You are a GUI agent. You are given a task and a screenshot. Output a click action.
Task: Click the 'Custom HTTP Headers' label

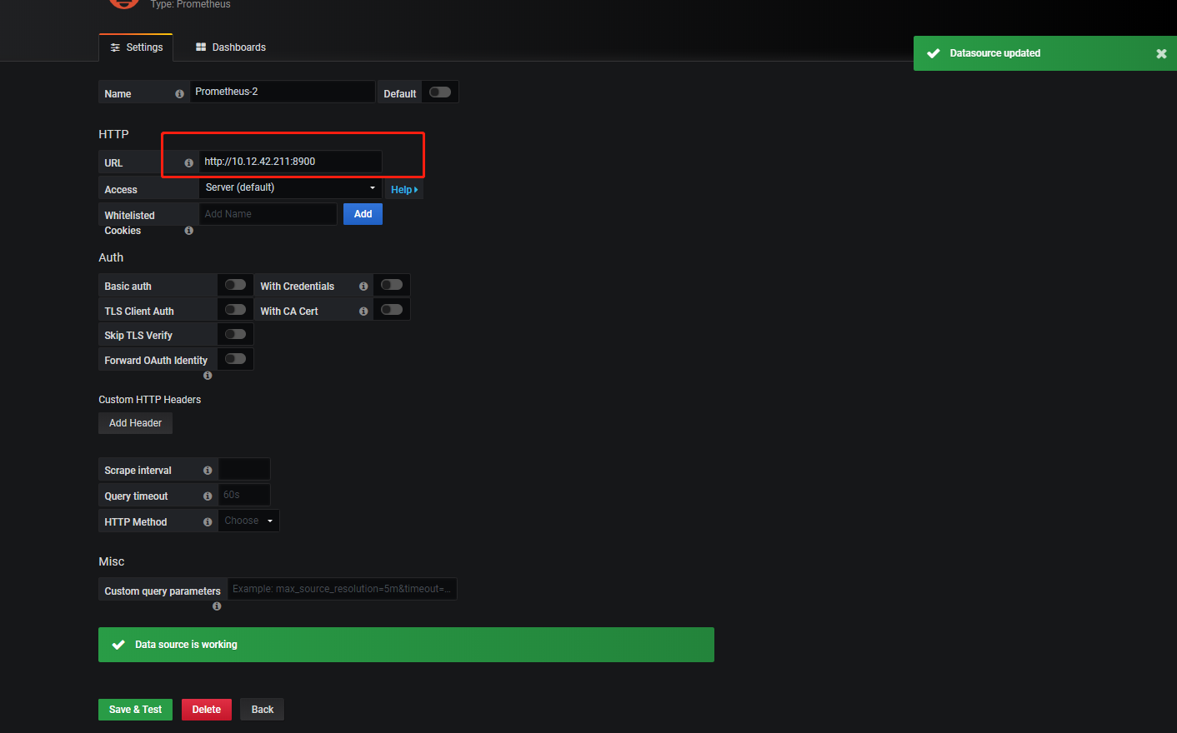(x=150, y=400)
